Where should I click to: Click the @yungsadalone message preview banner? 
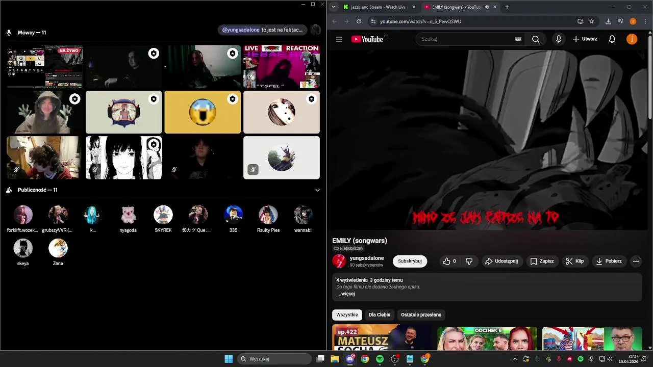tap(262, 30)
